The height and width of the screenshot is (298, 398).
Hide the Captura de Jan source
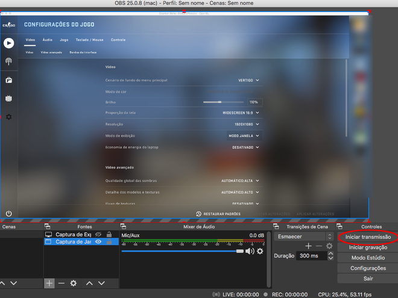tap(98, 242)
